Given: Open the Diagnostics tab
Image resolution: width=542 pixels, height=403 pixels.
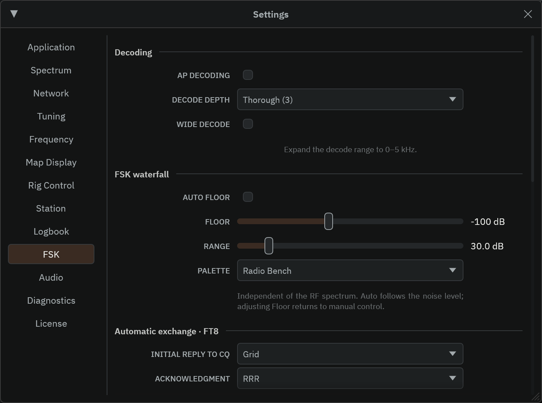Looking at the screenshot, I should point(51,300).
